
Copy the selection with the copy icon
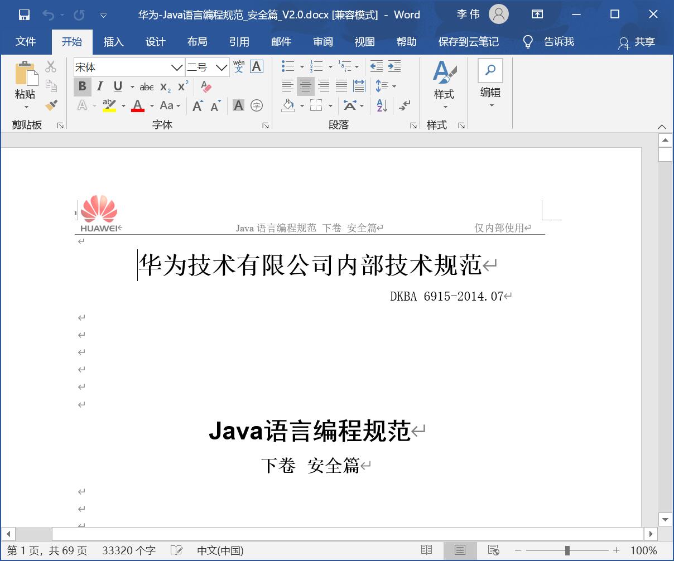click(51, 86)
